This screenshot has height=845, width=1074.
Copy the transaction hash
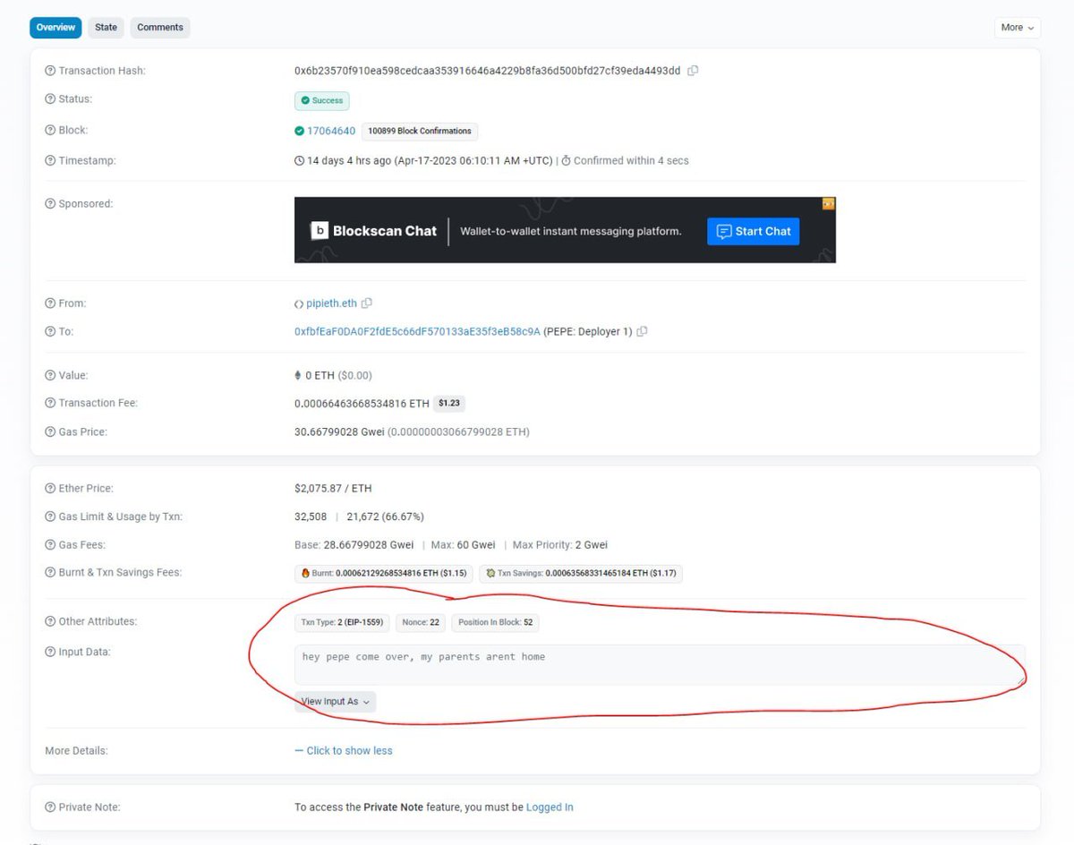693,70
